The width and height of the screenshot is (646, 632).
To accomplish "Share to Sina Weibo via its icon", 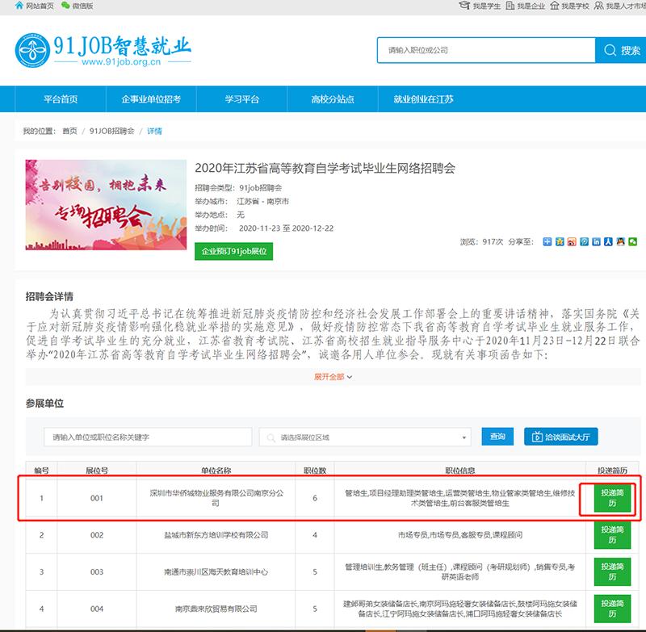I will (x=572, y=241).
